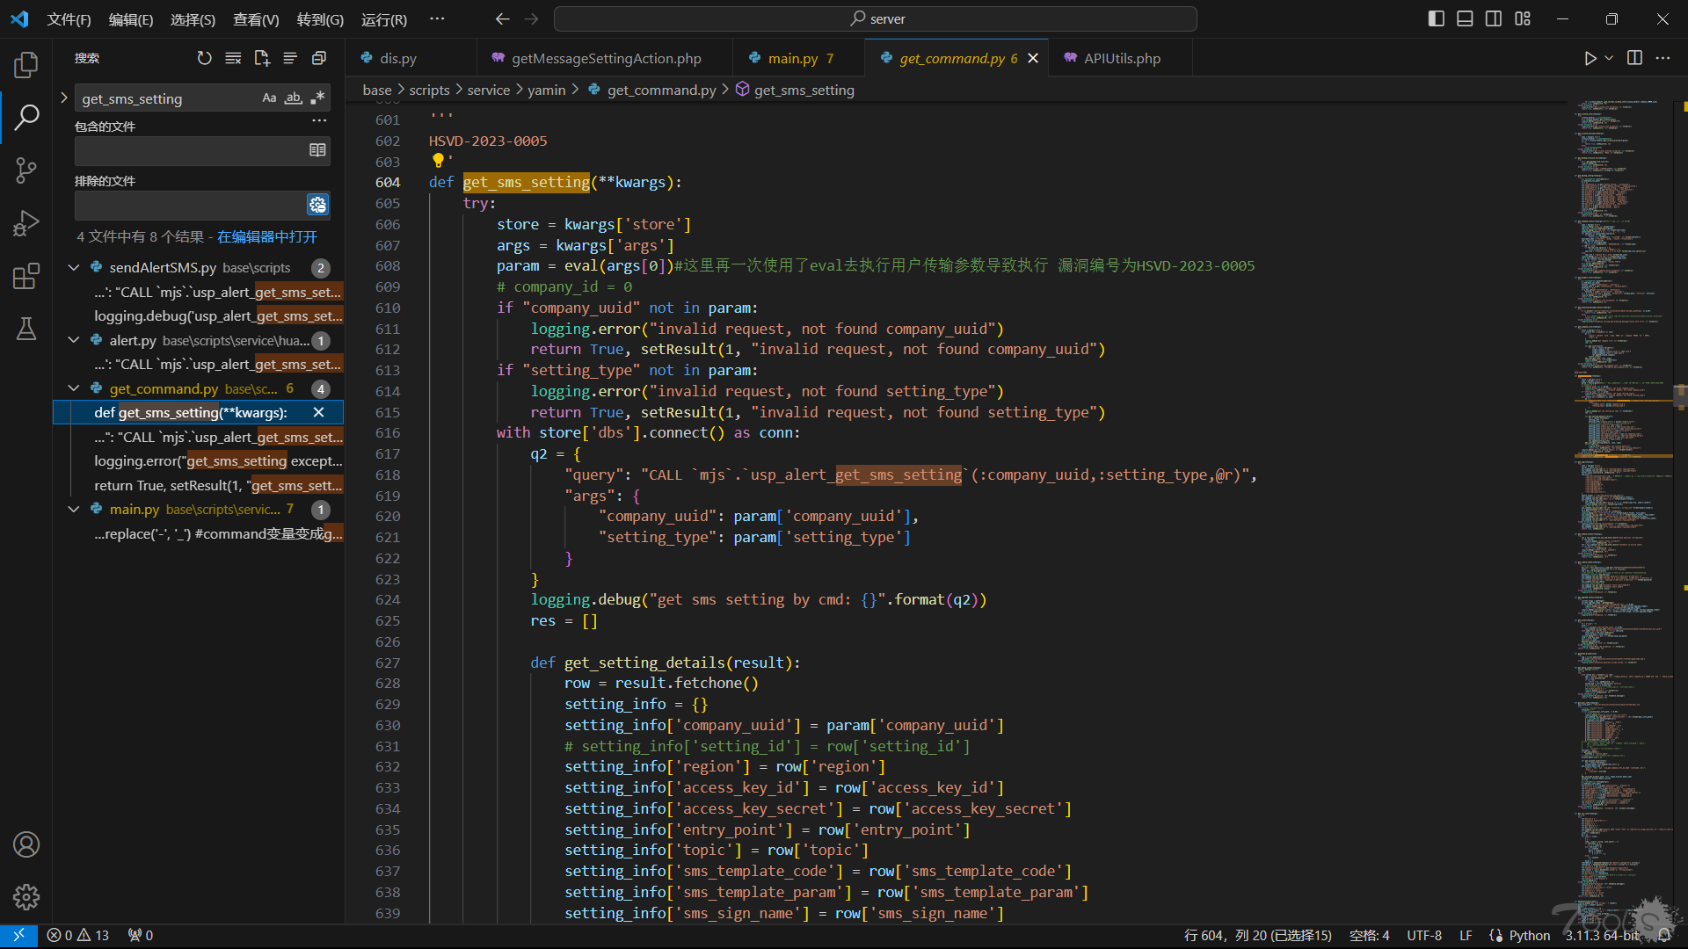1688x949 pixels.
Task: Open the Source Control view
Action: pyautogui.click(x=26, y=170)
